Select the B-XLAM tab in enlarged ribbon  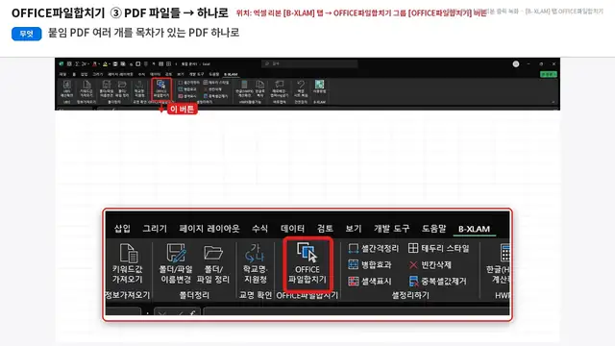474,229
